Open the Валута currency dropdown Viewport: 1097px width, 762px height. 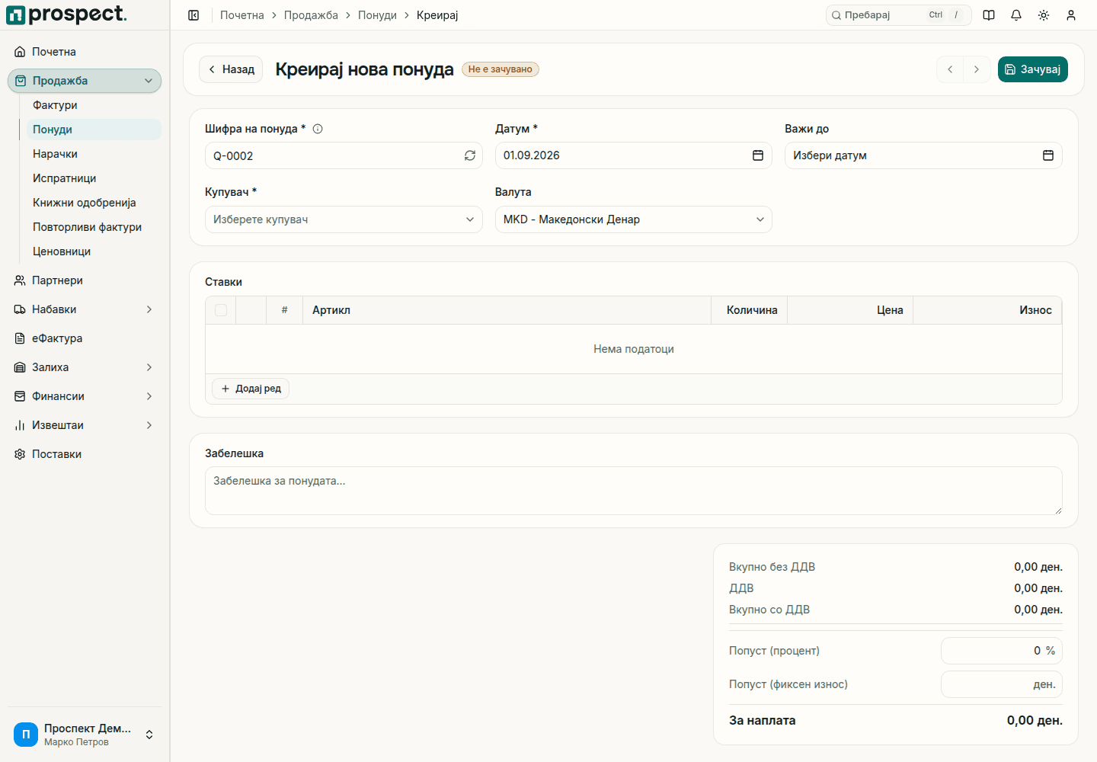[633, 219]
